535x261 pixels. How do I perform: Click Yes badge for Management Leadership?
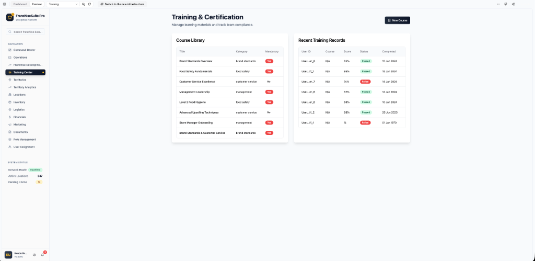[x=269, y=92]
